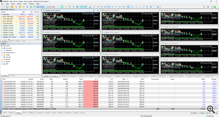Open the Charts menu

point(19,4)
